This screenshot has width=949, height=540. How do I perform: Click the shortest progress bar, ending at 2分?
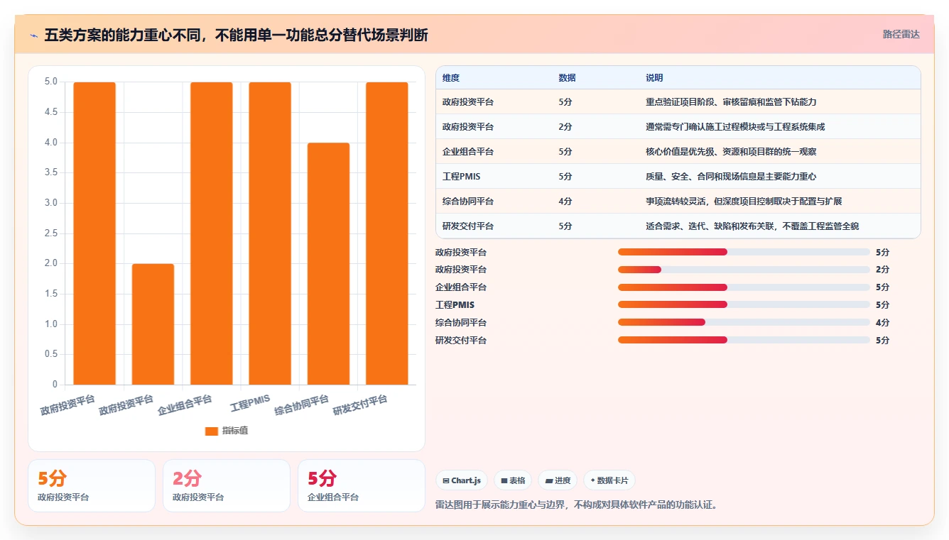(x=744, y=270)
